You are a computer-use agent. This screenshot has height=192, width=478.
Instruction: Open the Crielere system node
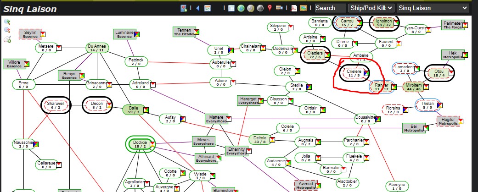(354, 73)
